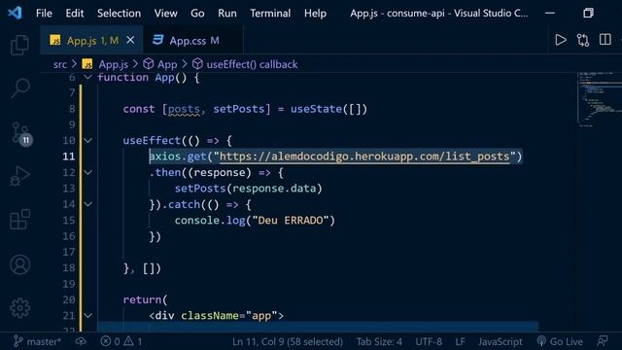Click the "Deu ERRADO" string on line 15
622x350 pixels.
(x=291, y=221)
